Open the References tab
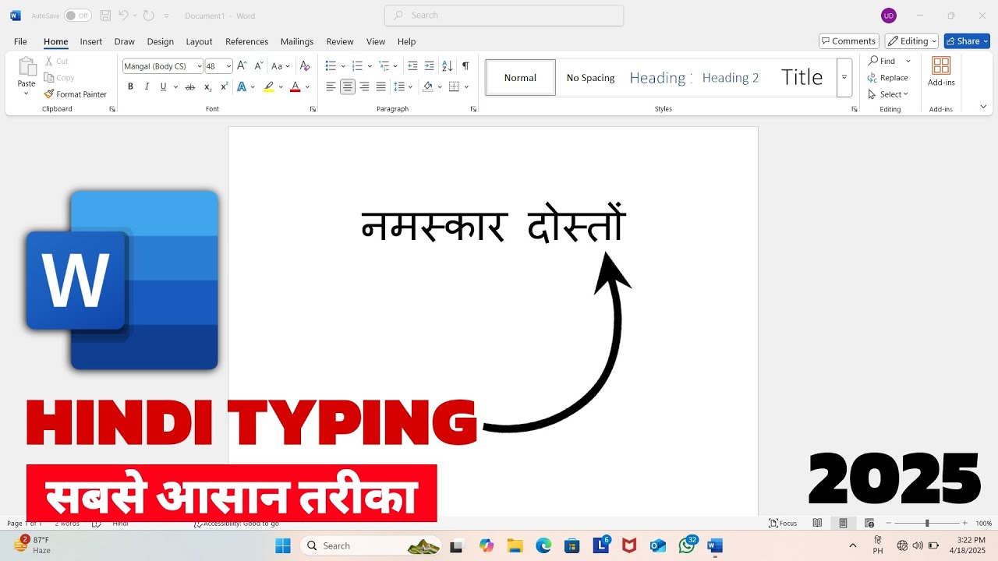The height and width of the screenshot is (561, 998). click(x=246, y=41)
